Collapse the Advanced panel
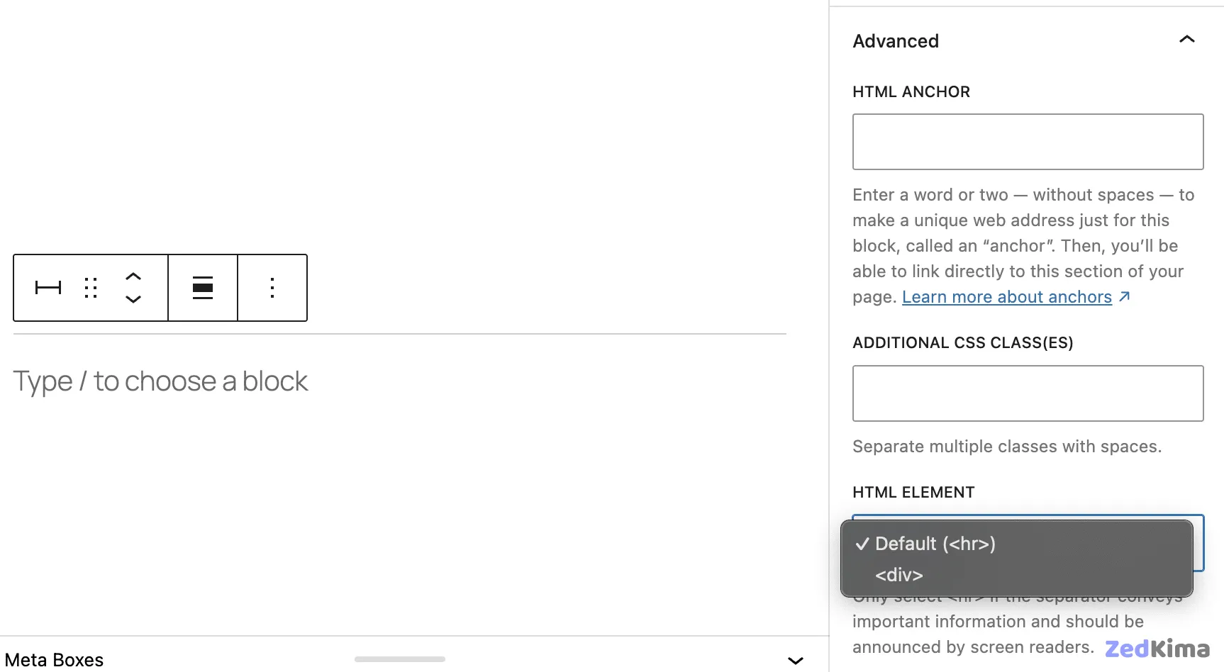This screenshot has width=1224, height=672. [x=1186, y=40]
